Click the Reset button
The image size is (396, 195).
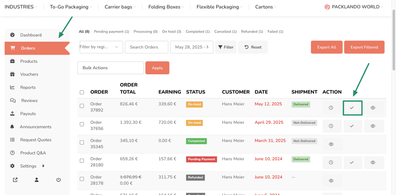[x=253, y=47]
